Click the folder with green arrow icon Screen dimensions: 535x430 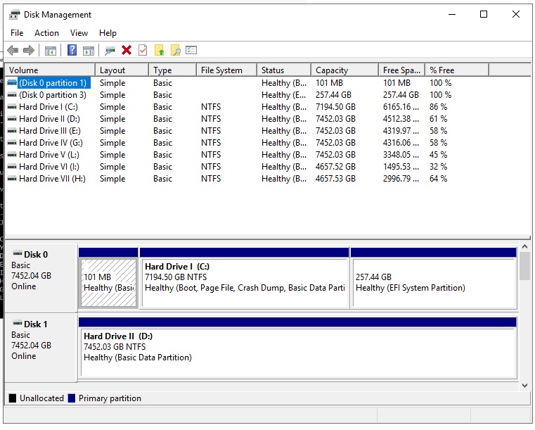pyautogui.click(x=160, y=50)
